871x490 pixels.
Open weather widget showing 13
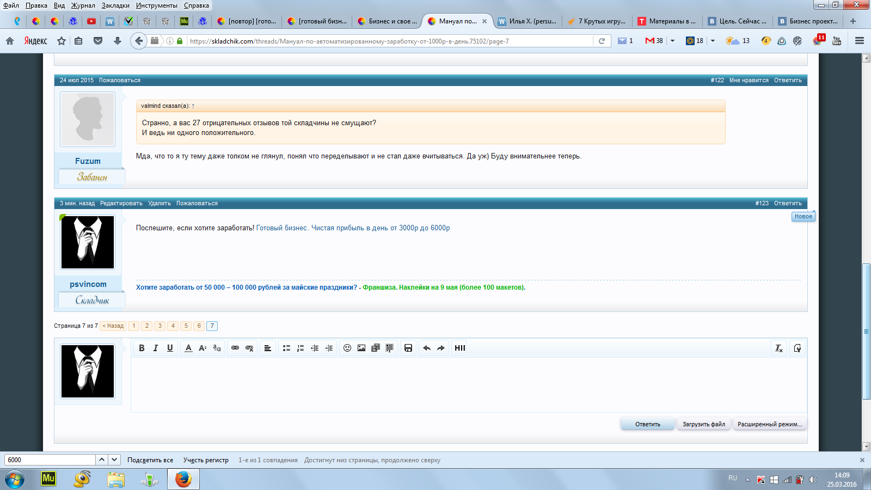(x=738, y=41)
